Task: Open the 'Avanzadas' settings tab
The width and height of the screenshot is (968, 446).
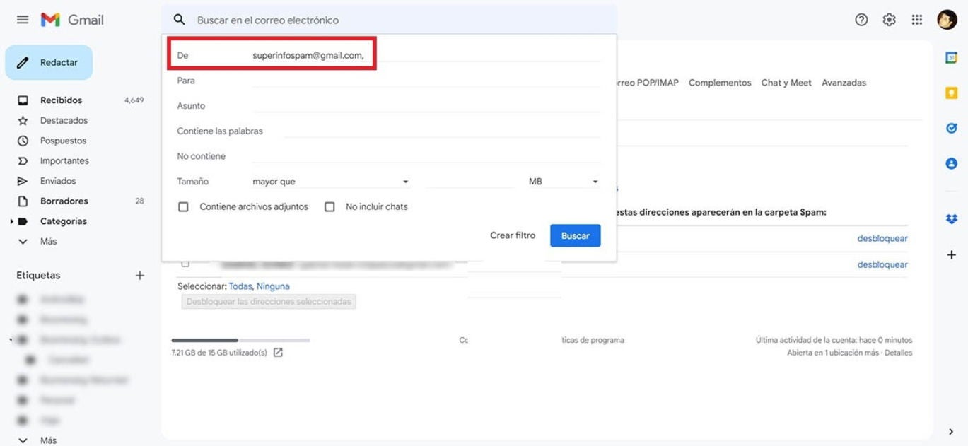Action: tap(844, 82)
